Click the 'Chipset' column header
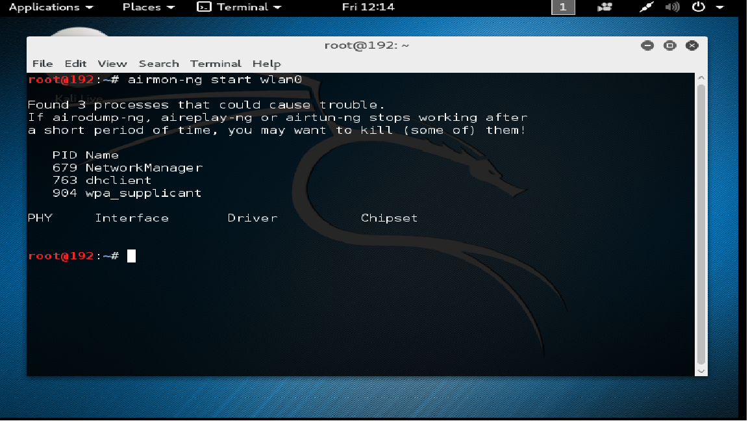This screenshot has width=748, height=421. point(390,218)
